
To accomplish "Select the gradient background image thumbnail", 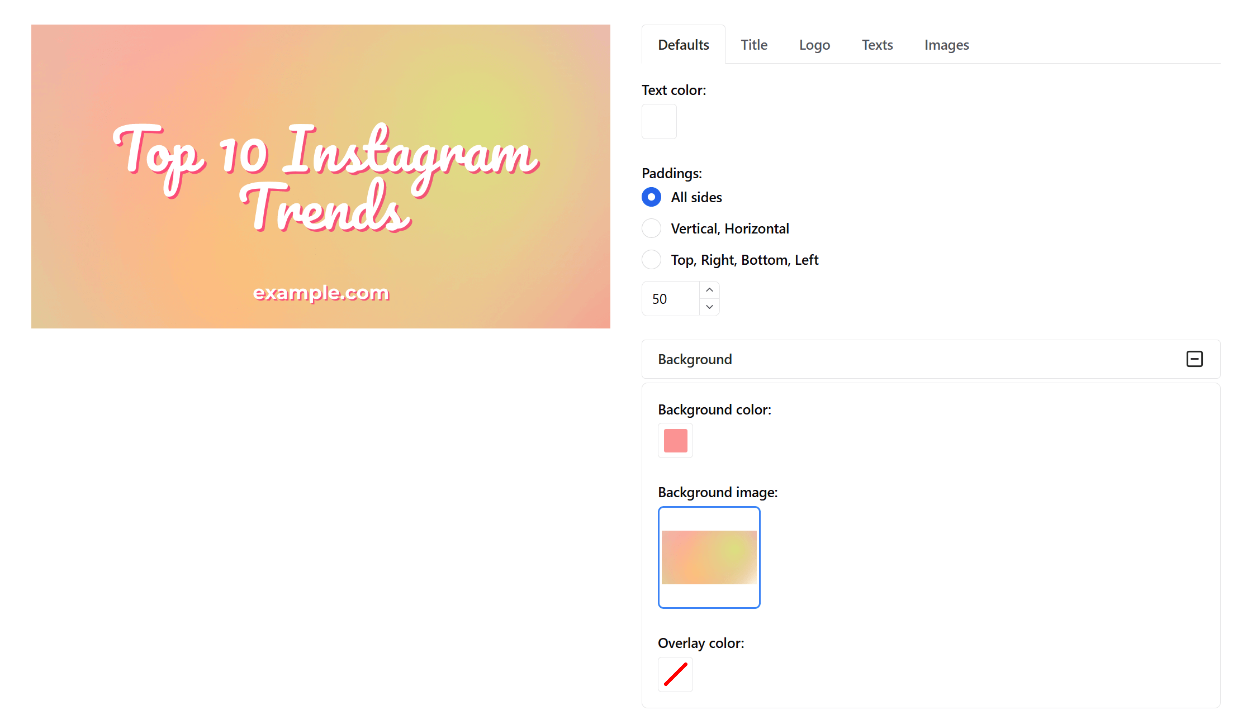I will tap(709, 557).
